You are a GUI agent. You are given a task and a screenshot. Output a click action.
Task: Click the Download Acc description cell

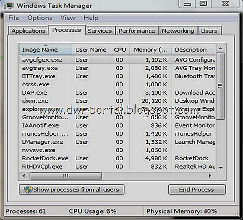click(195, 93)
